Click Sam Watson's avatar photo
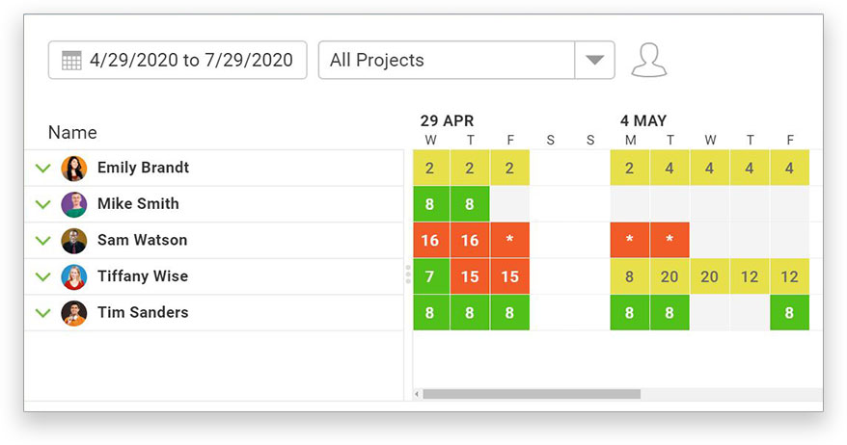Image resolution: width=847 pixels, height=445 pixels. (x=74, y=241)
